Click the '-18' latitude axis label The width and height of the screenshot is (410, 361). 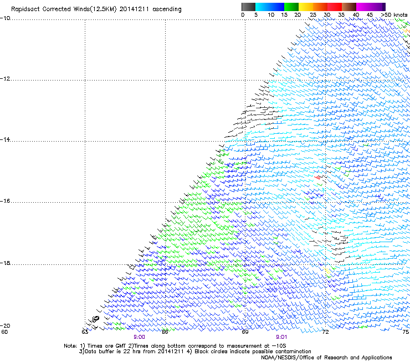point(5,263)
